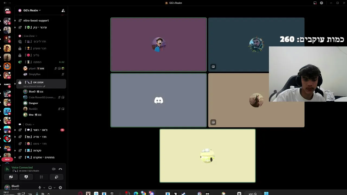Screen dimensions: 347x195
Task: Open Epic Games Launcher from taskbar
Action: [x=112, y=194]
